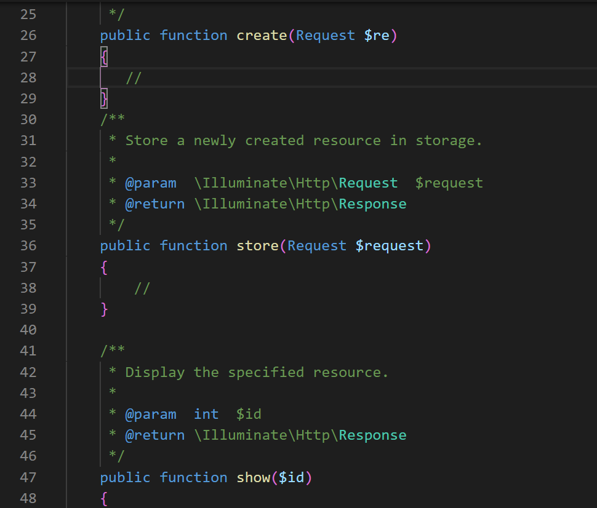Place cursor on the show function name
This screenshot has height=508, width=597.
point(253,478)
